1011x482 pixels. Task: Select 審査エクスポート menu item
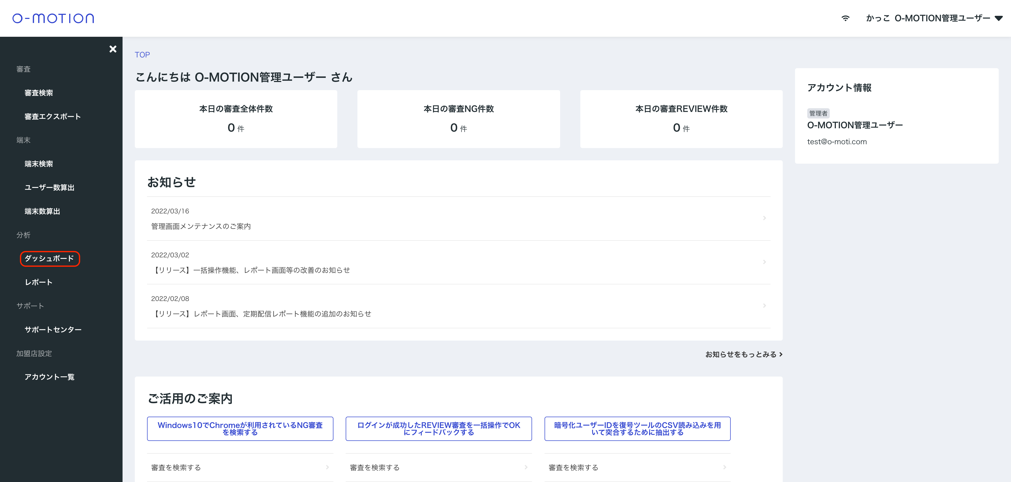[53, 117]
